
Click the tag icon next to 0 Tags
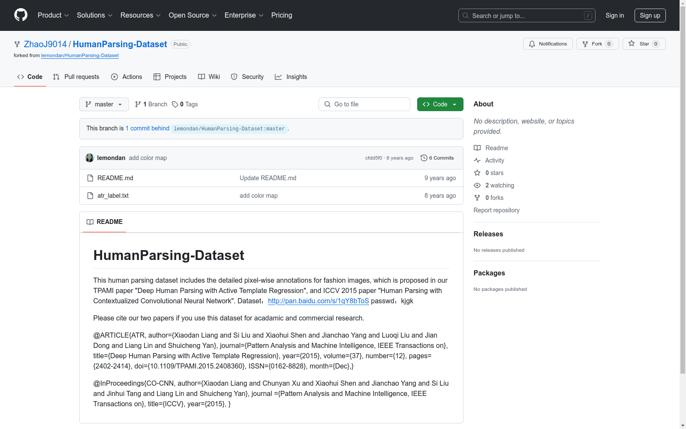click(175, 104)
